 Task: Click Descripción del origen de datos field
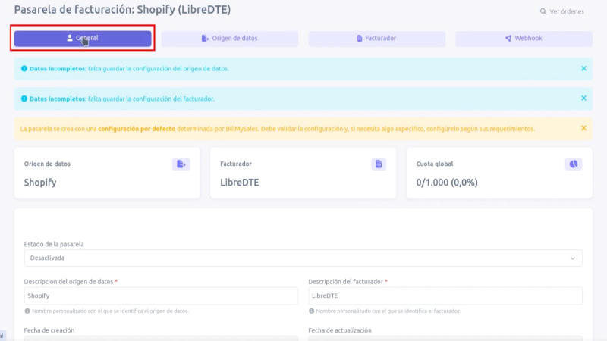coord(161,296)
